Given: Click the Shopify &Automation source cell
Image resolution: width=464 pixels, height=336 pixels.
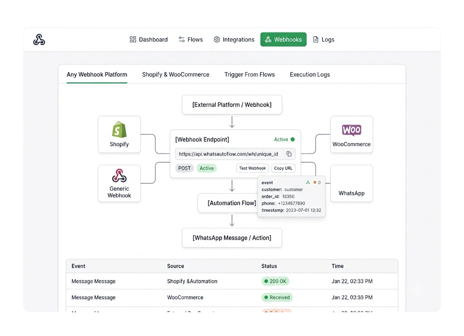Looking at the screenshot, I should pyautogui.click(x=192, y=281).
